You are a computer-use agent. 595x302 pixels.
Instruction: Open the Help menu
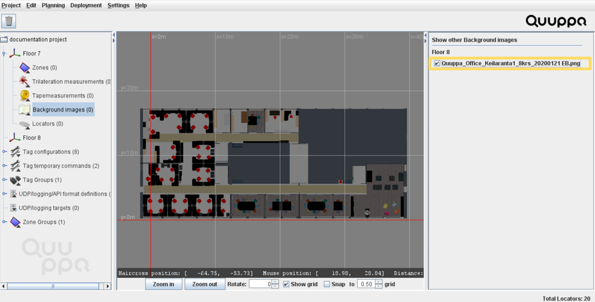[141, 5]
